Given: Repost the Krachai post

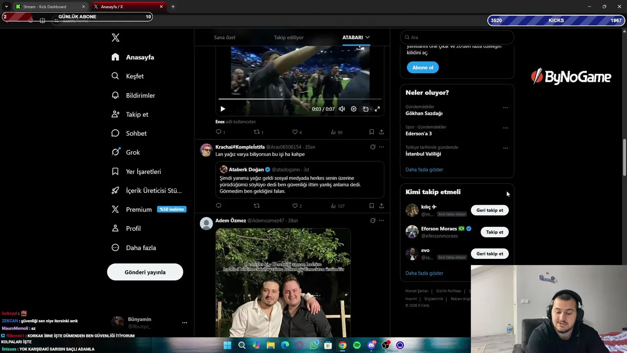Looking at the screenshot, I should click(x=257, y=206).
